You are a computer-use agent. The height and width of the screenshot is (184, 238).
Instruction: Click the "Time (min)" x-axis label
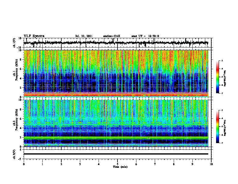click(120, 167)
